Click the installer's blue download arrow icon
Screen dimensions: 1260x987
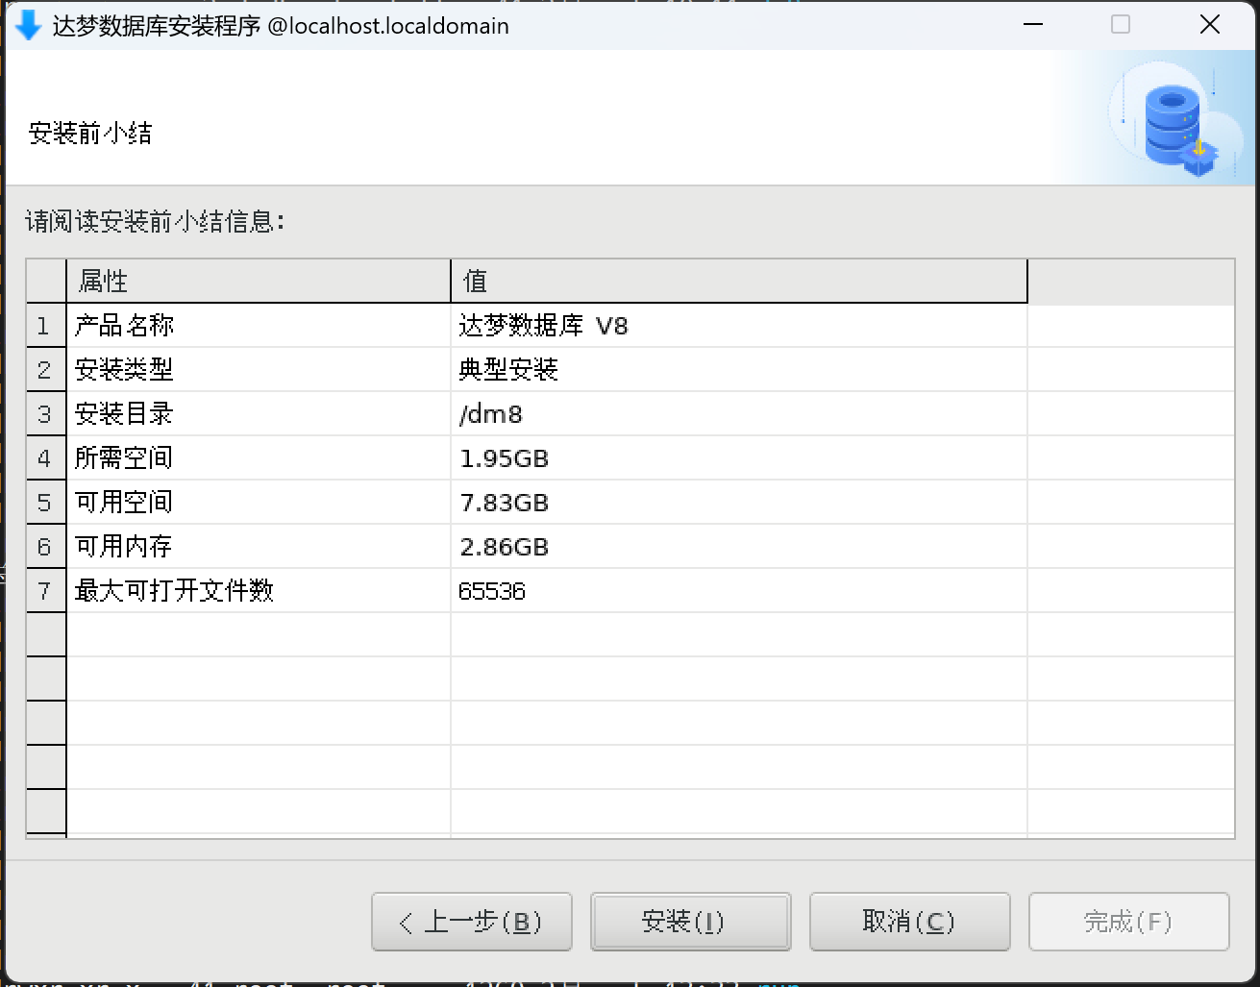(28, 25)
